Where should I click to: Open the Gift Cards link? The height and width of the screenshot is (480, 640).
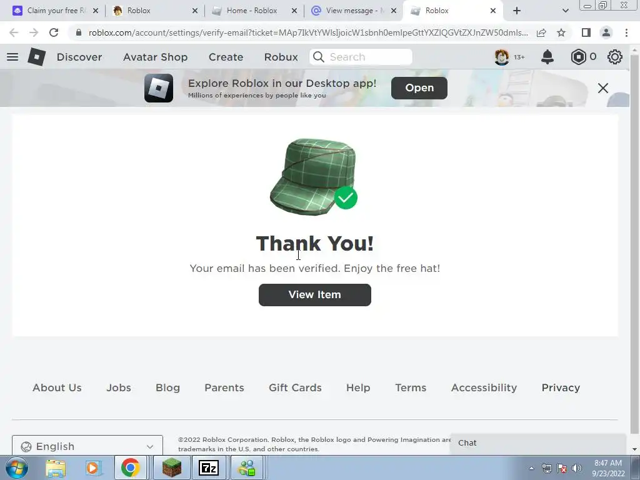pyautogui.click(x=295, y=387)
